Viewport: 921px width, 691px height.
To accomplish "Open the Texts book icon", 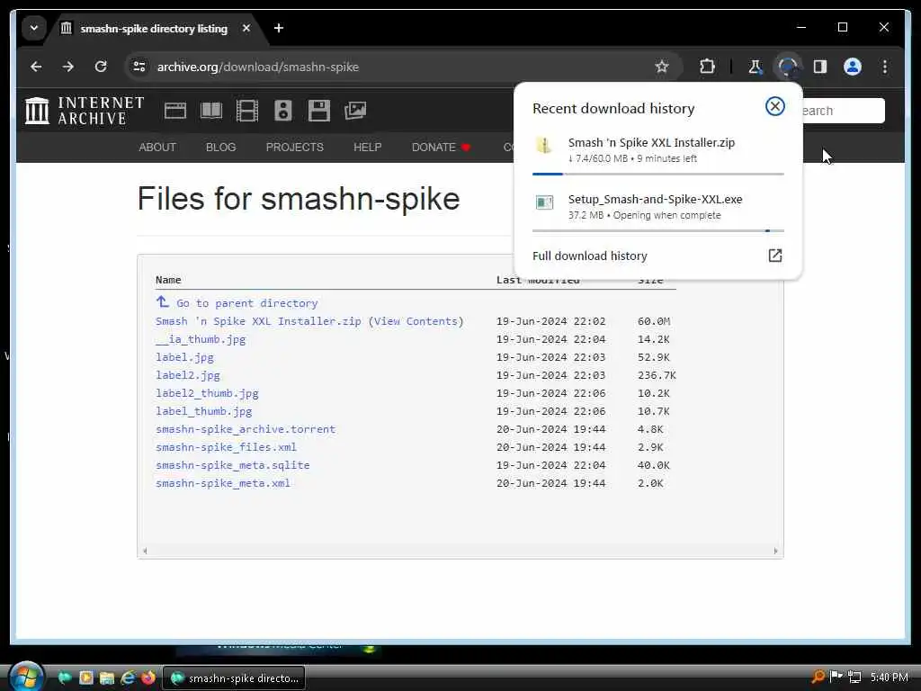I will [x=210, y=111].
